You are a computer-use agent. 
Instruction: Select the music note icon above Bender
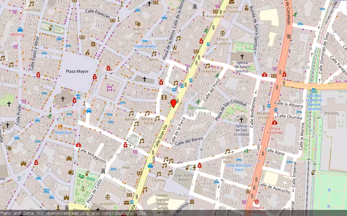click(x=131, y=113)
